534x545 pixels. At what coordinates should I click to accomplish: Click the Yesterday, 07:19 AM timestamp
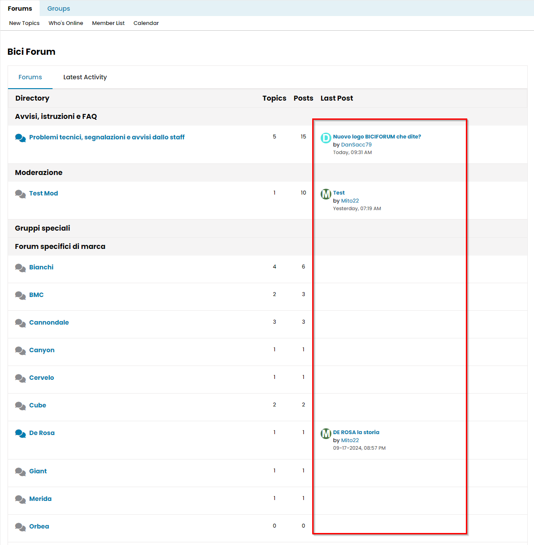point(357,208)
